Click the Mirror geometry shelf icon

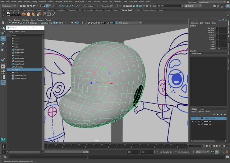23,14
